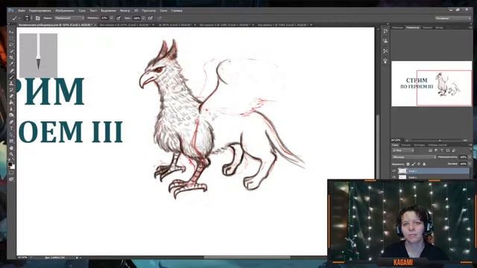Toggle the Brush panel
The height and width of the screenshot is (268, 477).
coord(38,18)
